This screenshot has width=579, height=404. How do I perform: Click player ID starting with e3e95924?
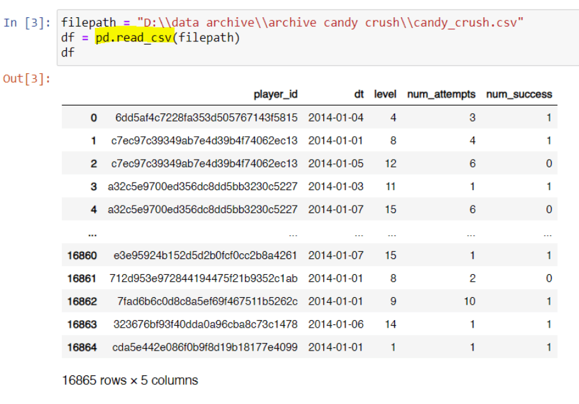(206, 256)
